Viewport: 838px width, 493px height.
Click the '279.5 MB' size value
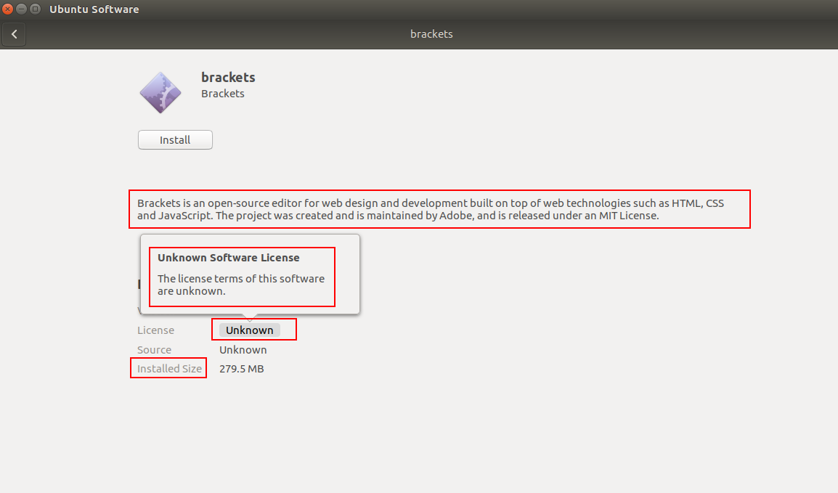tap(242, 369)
